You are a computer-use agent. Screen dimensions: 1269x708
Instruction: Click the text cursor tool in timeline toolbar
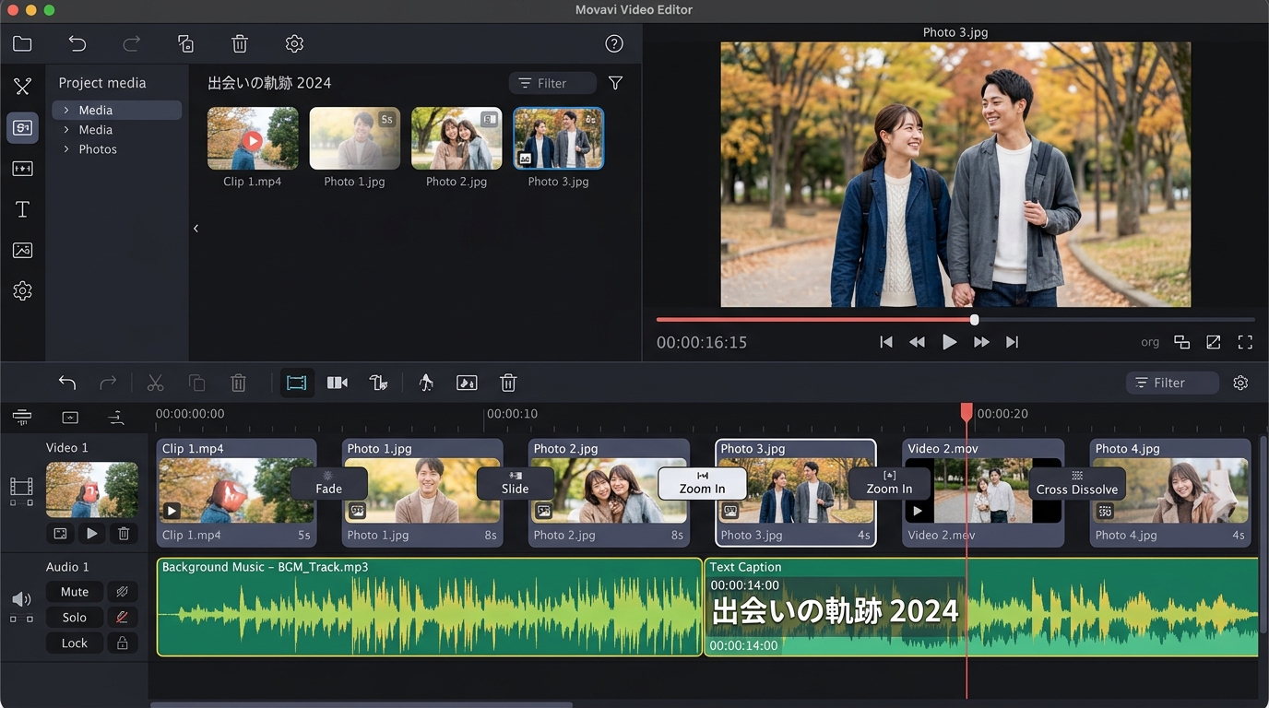point(378,383)
